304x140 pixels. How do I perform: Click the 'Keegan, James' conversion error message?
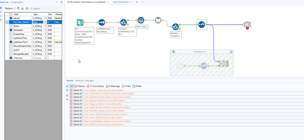point(104,90)
